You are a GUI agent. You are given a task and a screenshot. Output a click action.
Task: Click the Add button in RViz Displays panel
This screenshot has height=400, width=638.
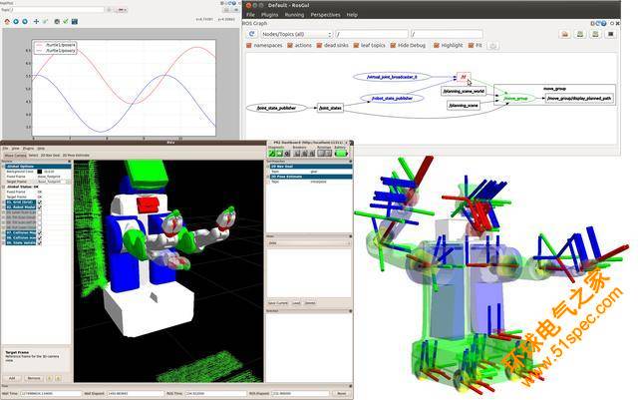tap(12, 378)
